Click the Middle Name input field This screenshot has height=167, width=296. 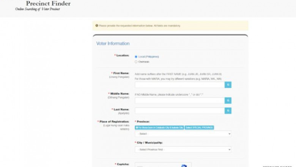180,101
